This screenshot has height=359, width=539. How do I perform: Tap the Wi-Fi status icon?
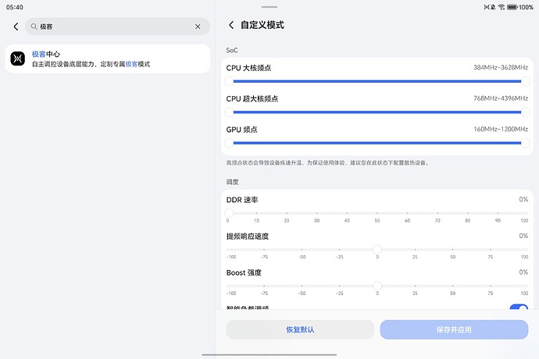click(499, 6)
